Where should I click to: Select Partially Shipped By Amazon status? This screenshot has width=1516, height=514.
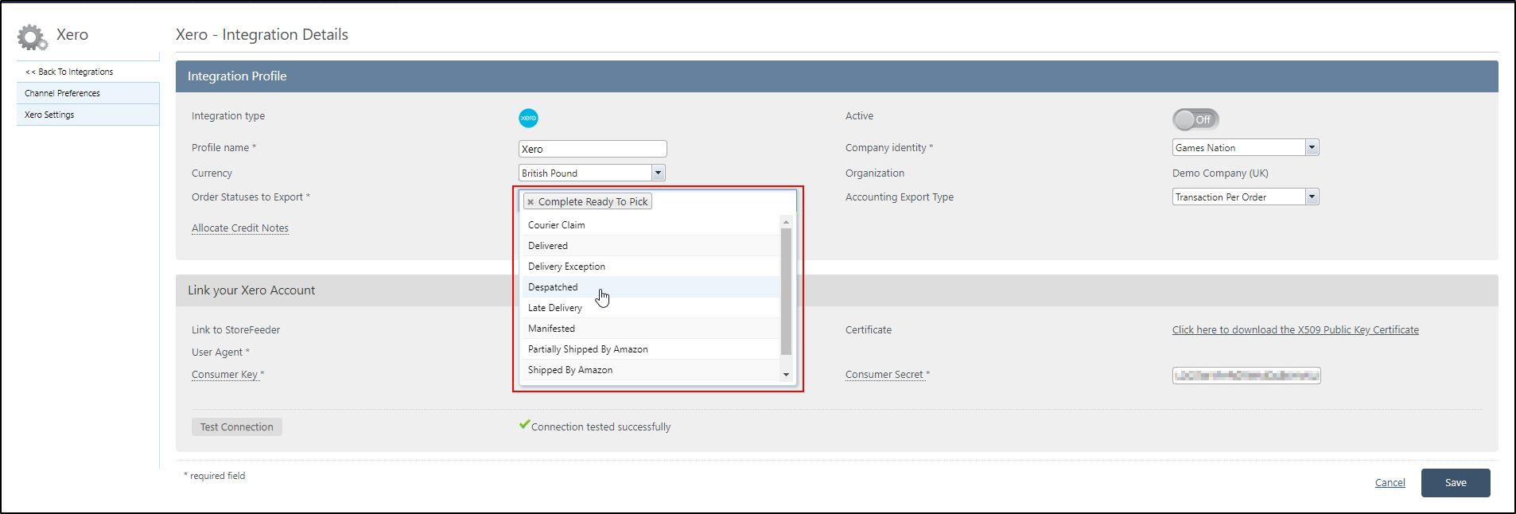tap(650, 349)
